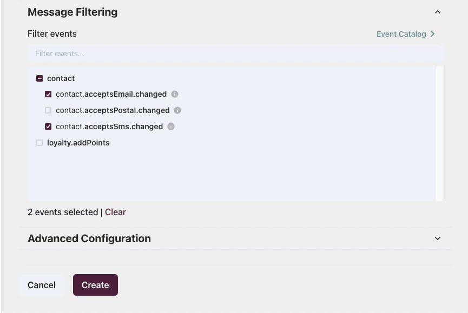Image resolution: width=468 pixels, height=313 pixels.
Task: Clear the selected events
Action: 115,212
